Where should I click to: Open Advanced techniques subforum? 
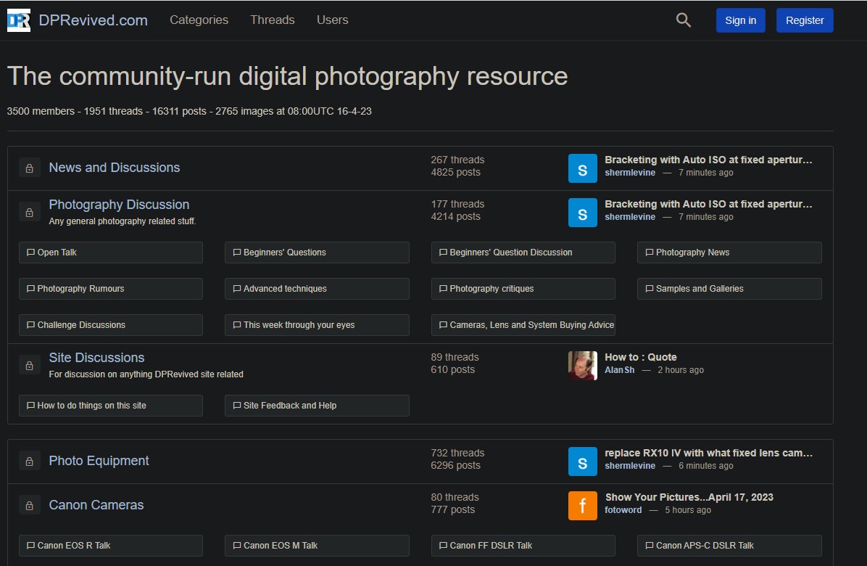pyautogui.click(x=317, y=289)
